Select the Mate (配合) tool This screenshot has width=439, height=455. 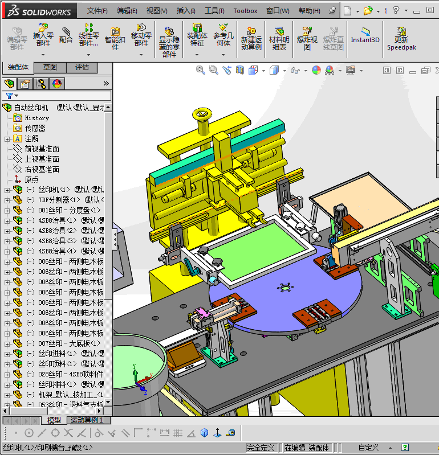pos(66,35)
